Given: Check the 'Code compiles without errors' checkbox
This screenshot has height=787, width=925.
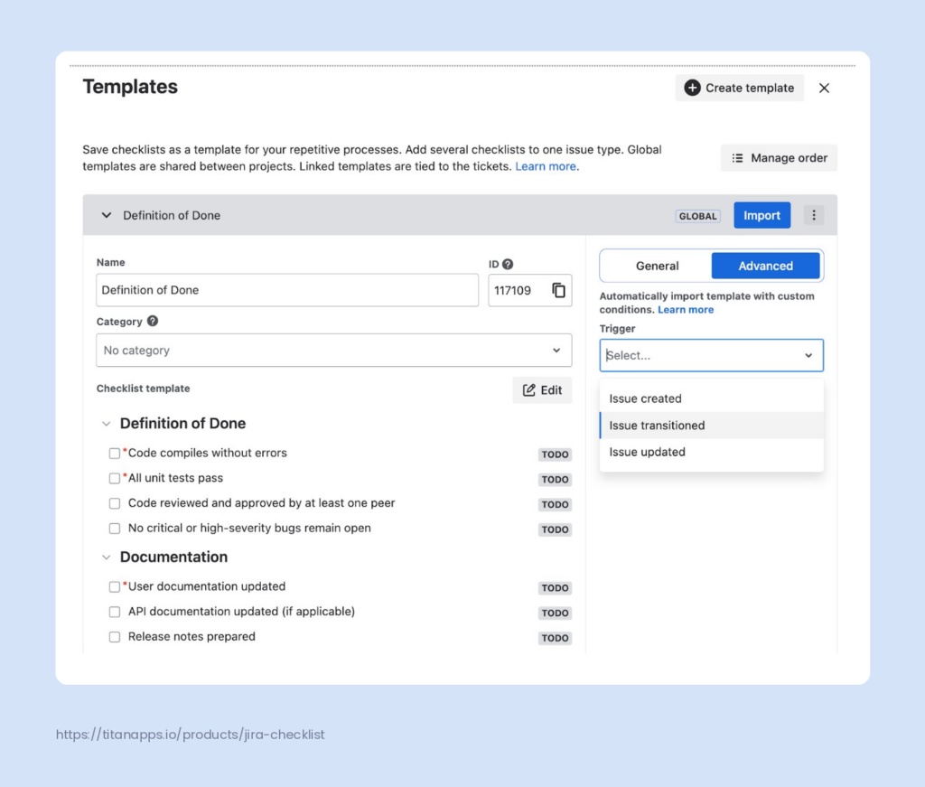Looking at the screenshot, I should 115,453.
